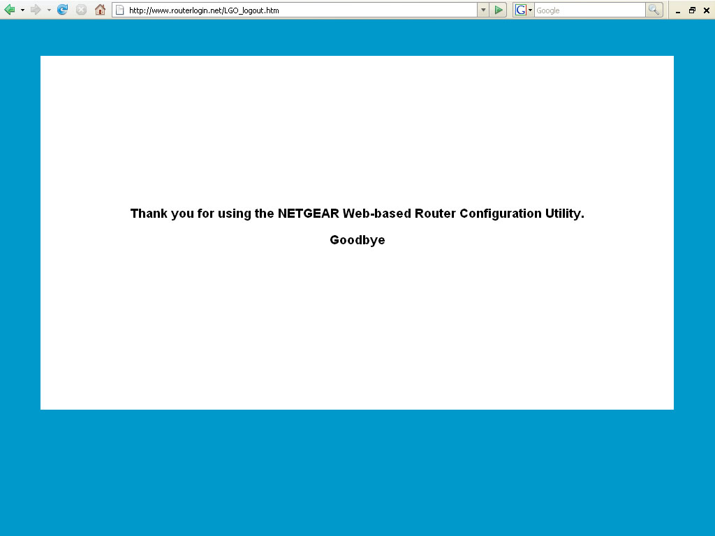Click inside the Google search box
This screenshot has height=536, width=715.
[589, 10]
